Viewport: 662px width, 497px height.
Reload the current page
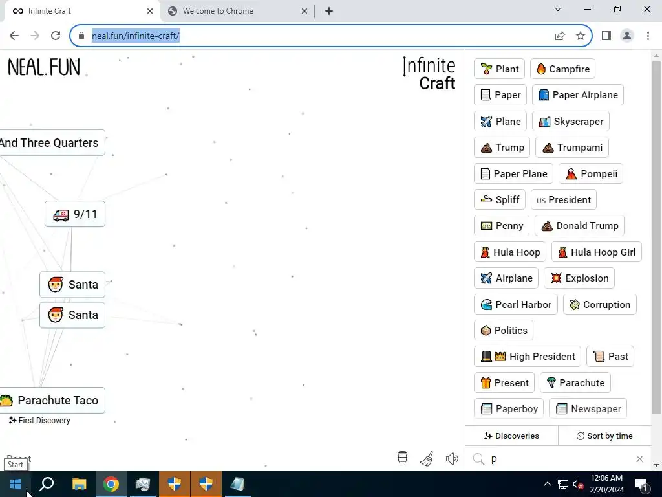point(56,36)
